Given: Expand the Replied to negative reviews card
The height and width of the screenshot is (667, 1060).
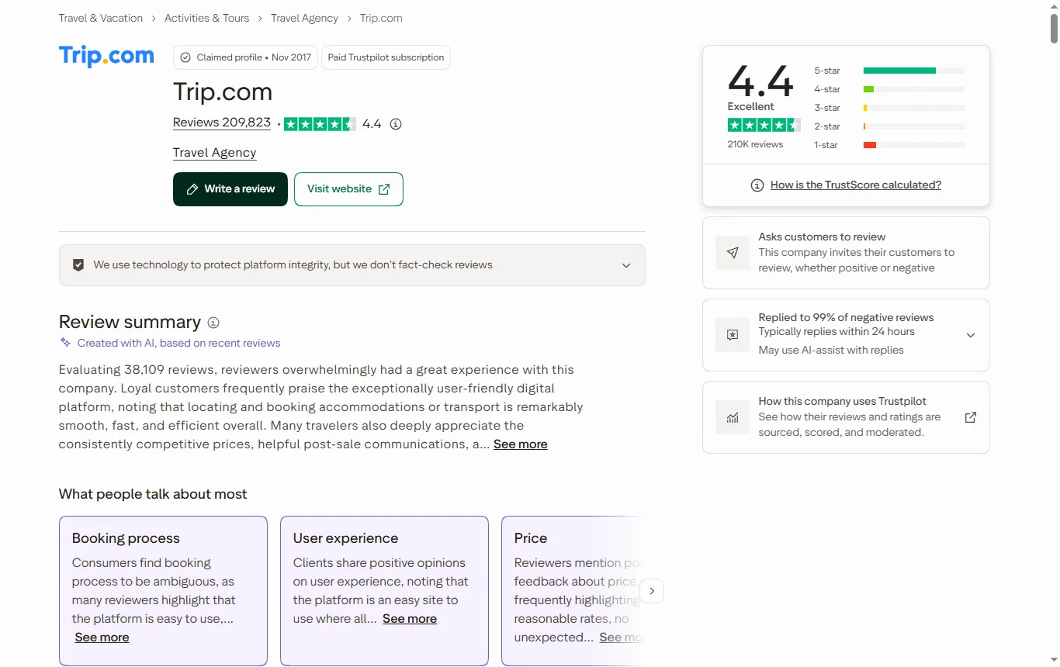Looking at the screenshot, I should click(x=970, y=335).
